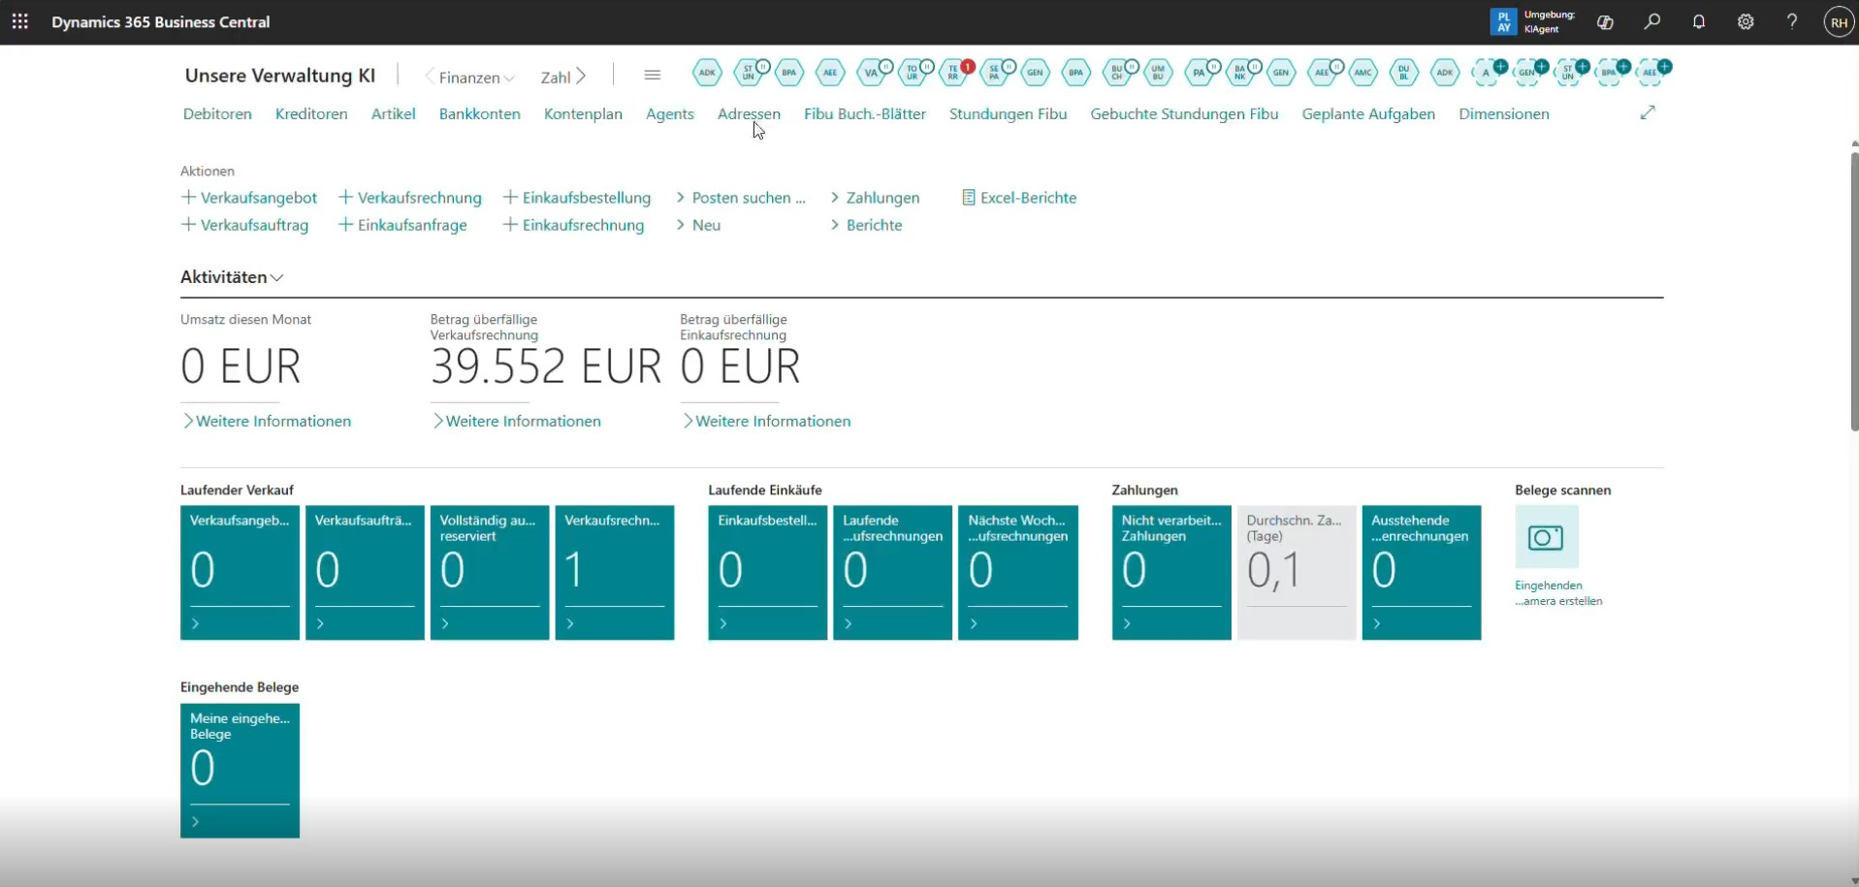Open the hamburger navigation menu icon
Screen dimensions: 1859x887
point(652,76)
